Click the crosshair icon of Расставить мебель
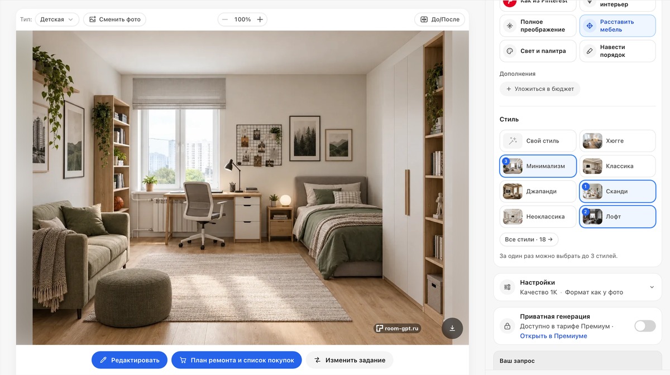The width and height of the screenshot is (670, 375). coord(590,26)
